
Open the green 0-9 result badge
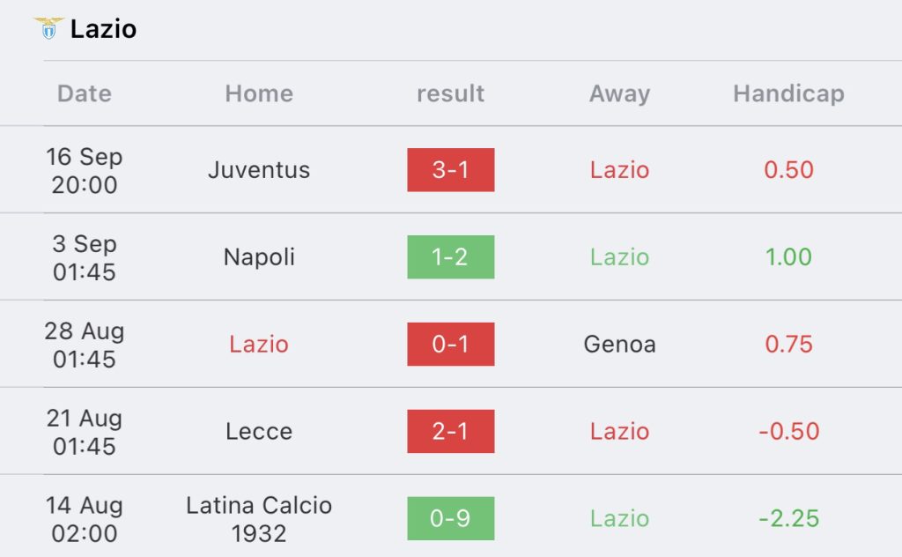point(450,519)
